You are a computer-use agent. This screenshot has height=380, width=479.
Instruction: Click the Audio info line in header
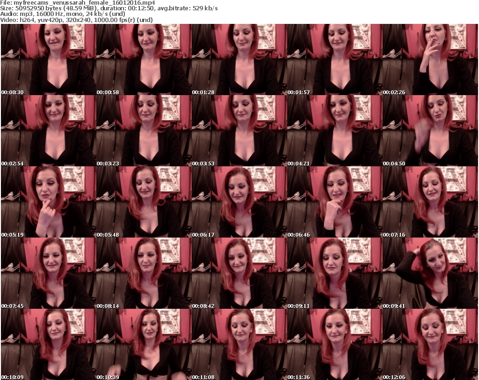[x=63, y=14]
